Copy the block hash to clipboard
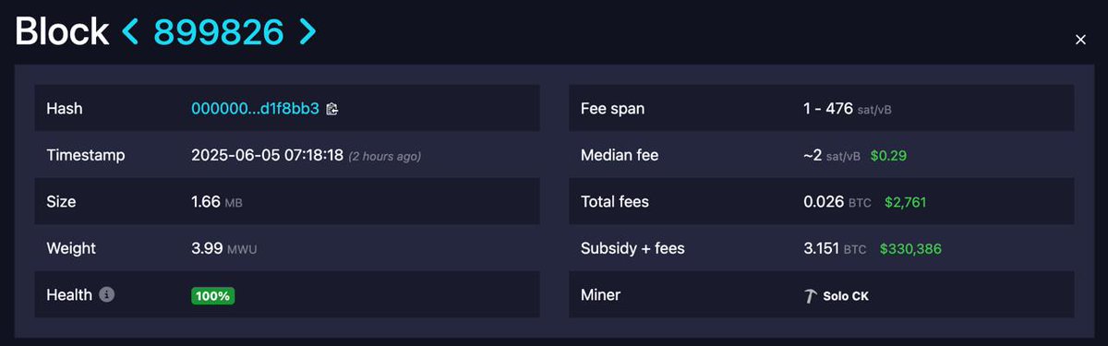Screen dimensions: 1108x346 [x=332, y=109]
